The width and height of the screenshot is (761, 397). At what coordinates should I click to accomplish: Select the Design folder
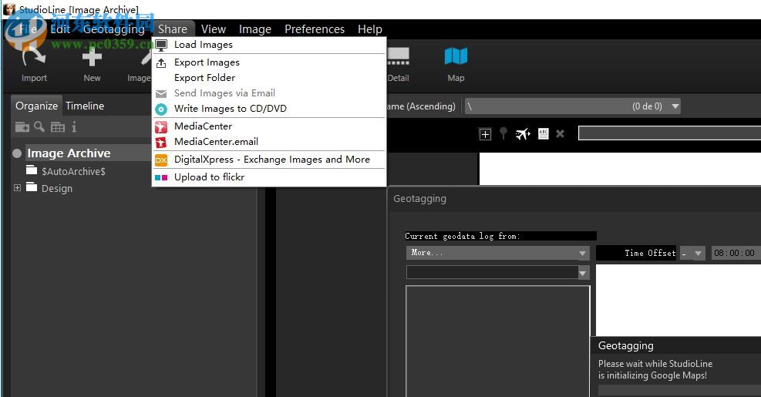57,189
